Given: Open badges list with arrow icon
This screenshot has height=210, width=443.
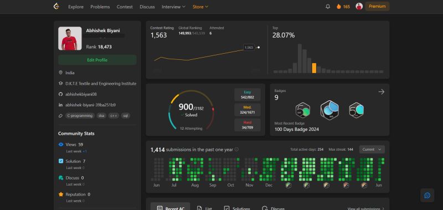Looking at the screenshot, I should coord(382,92).
